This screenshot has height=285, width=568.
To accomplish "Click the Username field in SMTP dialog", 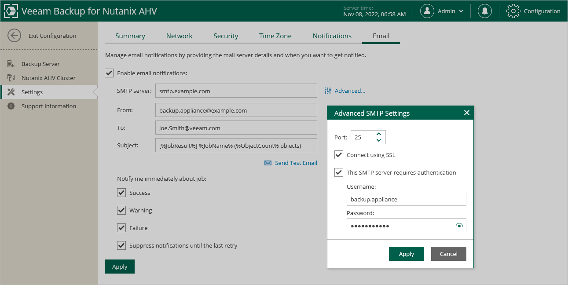I will pyautogui.click(x=407, y=199).
